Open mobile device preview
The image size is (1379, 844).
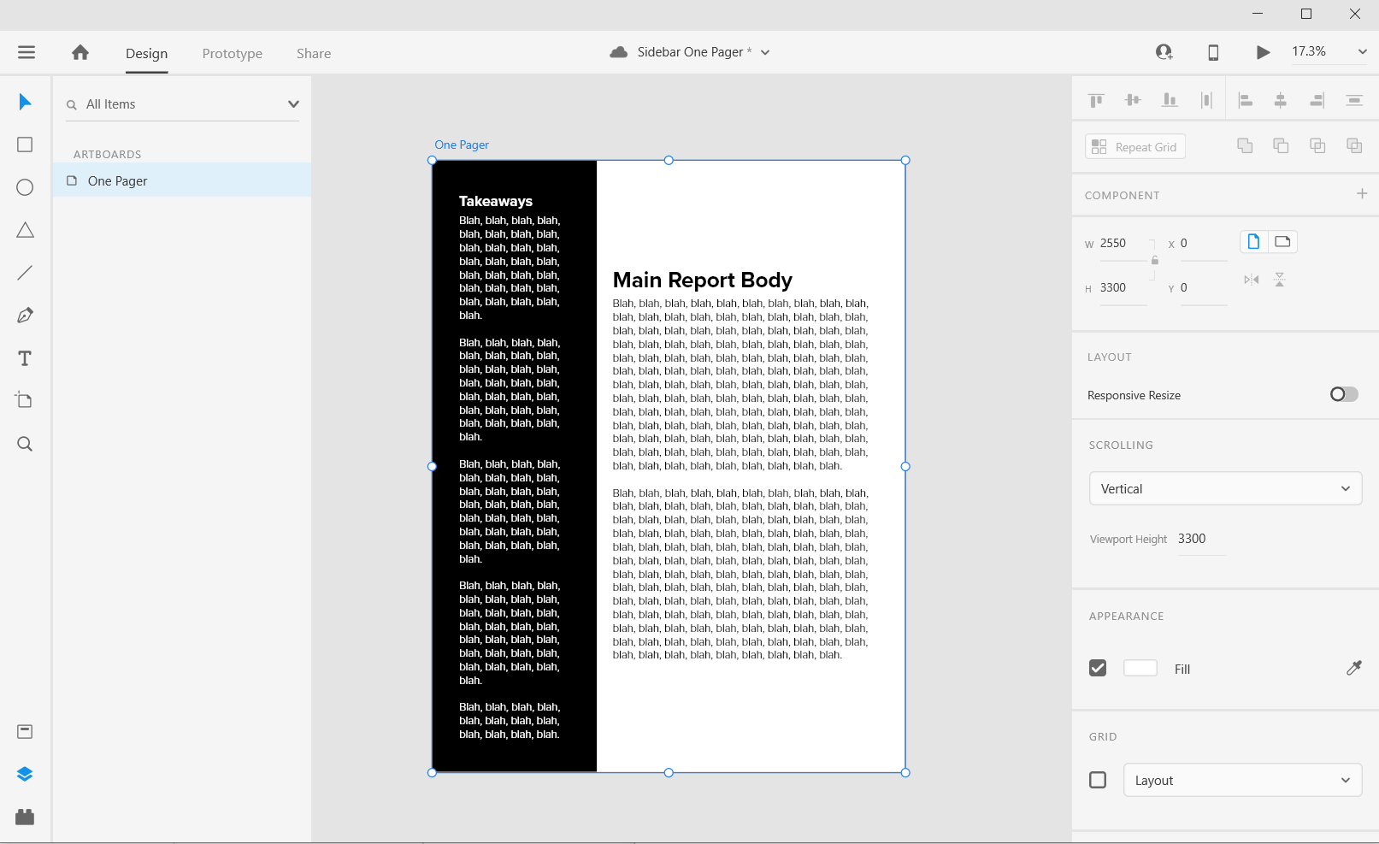point(1212,52)
